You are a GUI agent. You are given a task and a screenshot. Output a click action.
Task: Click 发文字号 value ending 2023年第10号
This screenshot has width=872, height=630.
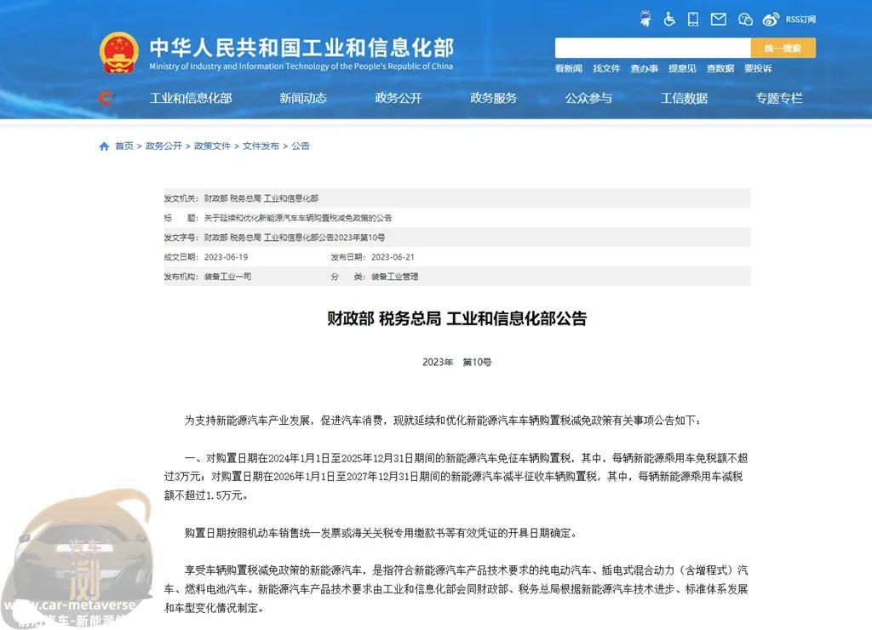pyautogui.click(x=294, y=238)
